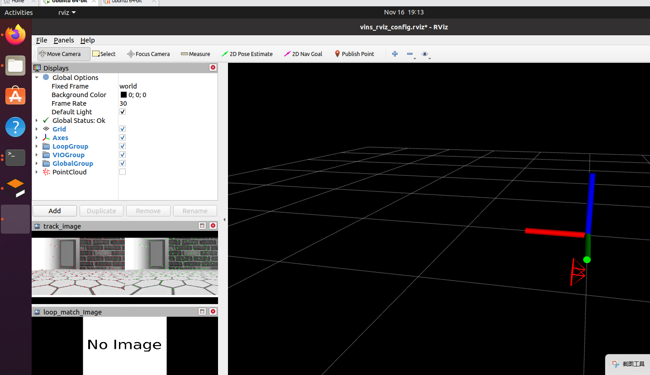Click the Focus Camera tool
The width and height of the screenshot is (650, 375).
point(148,54)
